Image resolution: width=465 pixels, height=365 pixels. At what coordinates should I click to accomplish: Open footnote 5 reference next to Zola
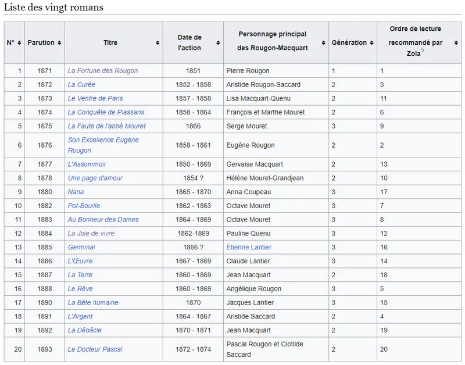point(423,51)
